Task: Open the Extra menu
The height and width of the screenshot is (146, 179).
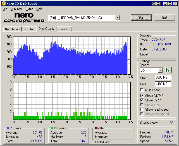Action: tap(29, 9)
